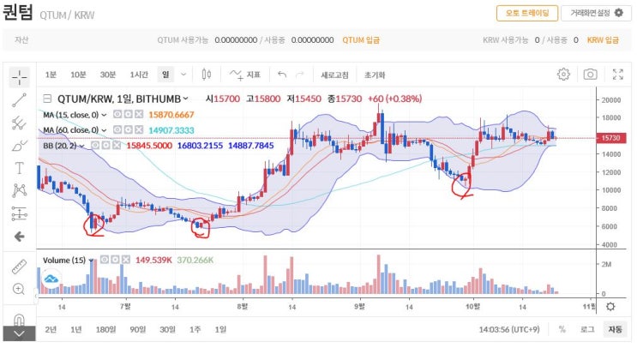Open the time interval dropdown arrow
The image size is (637, 348).
coord(183,75)
